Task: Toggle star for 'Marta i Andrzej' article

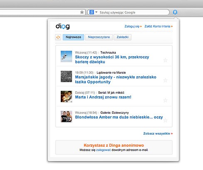Action: (165, 100)
